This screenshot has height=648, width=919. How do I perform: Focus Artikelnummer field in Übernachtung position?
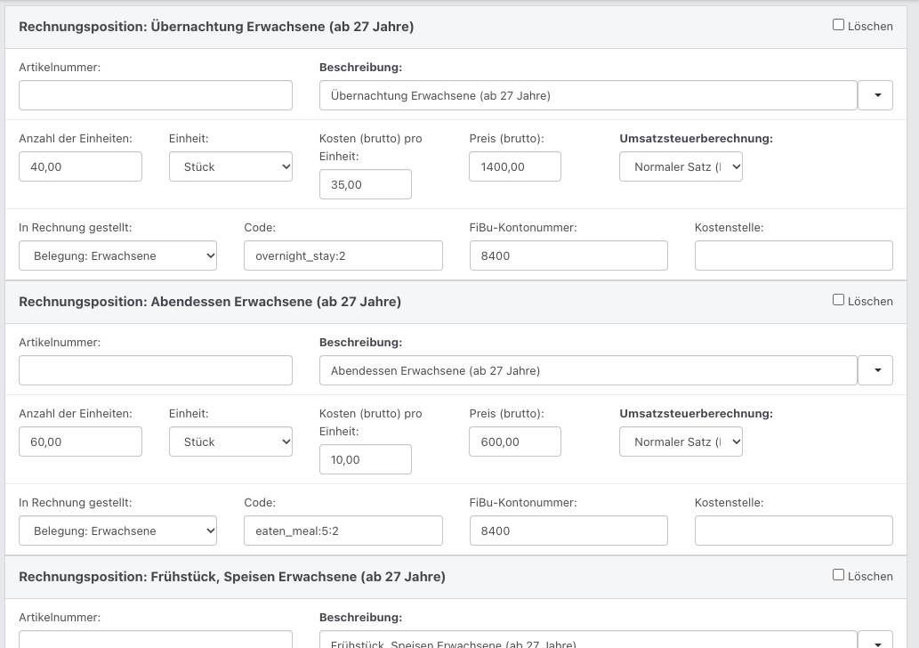click(x=156, y=95)
